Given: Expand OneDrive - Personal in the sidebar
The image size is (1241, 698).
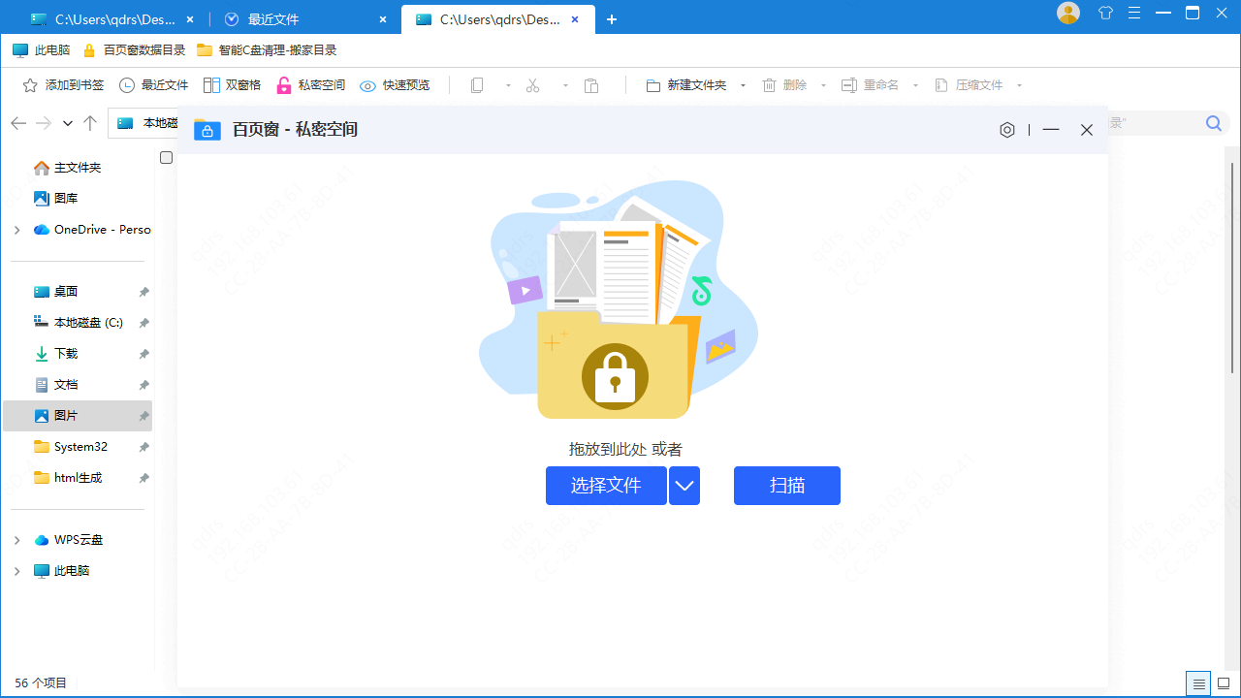Looking at the screenshot, I should pyautogui.click(x=16, y=230).
